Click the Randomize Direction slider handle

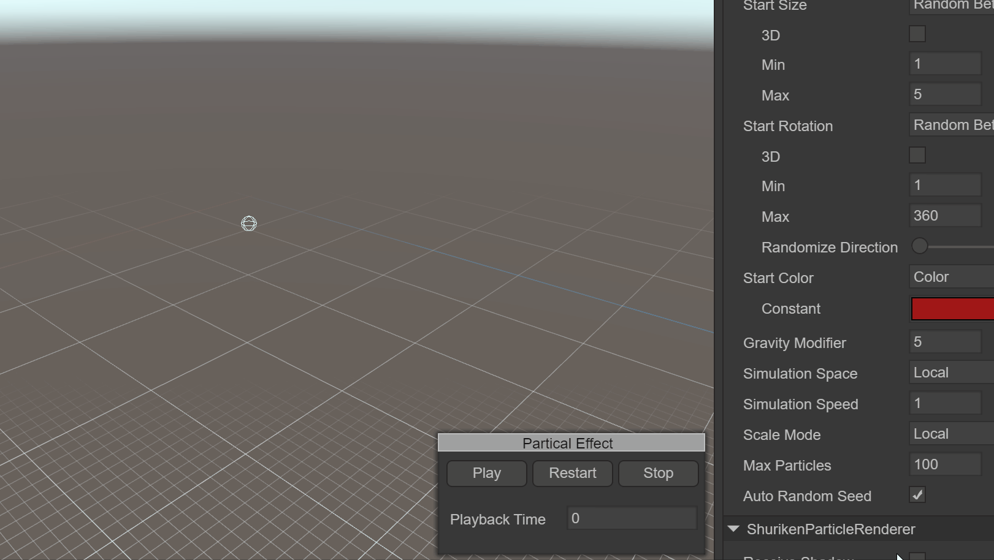(x=919, y=246)
